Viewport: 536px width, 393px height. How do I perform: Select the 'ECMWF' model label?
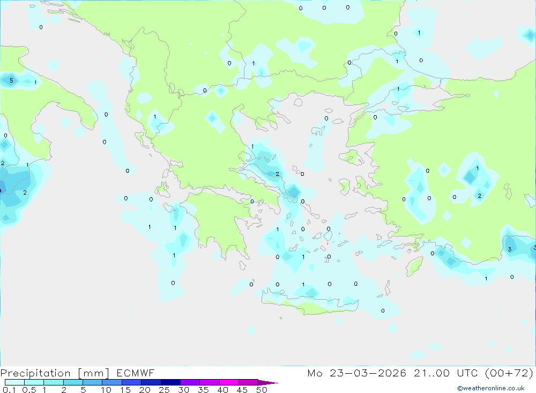[136, 373]
